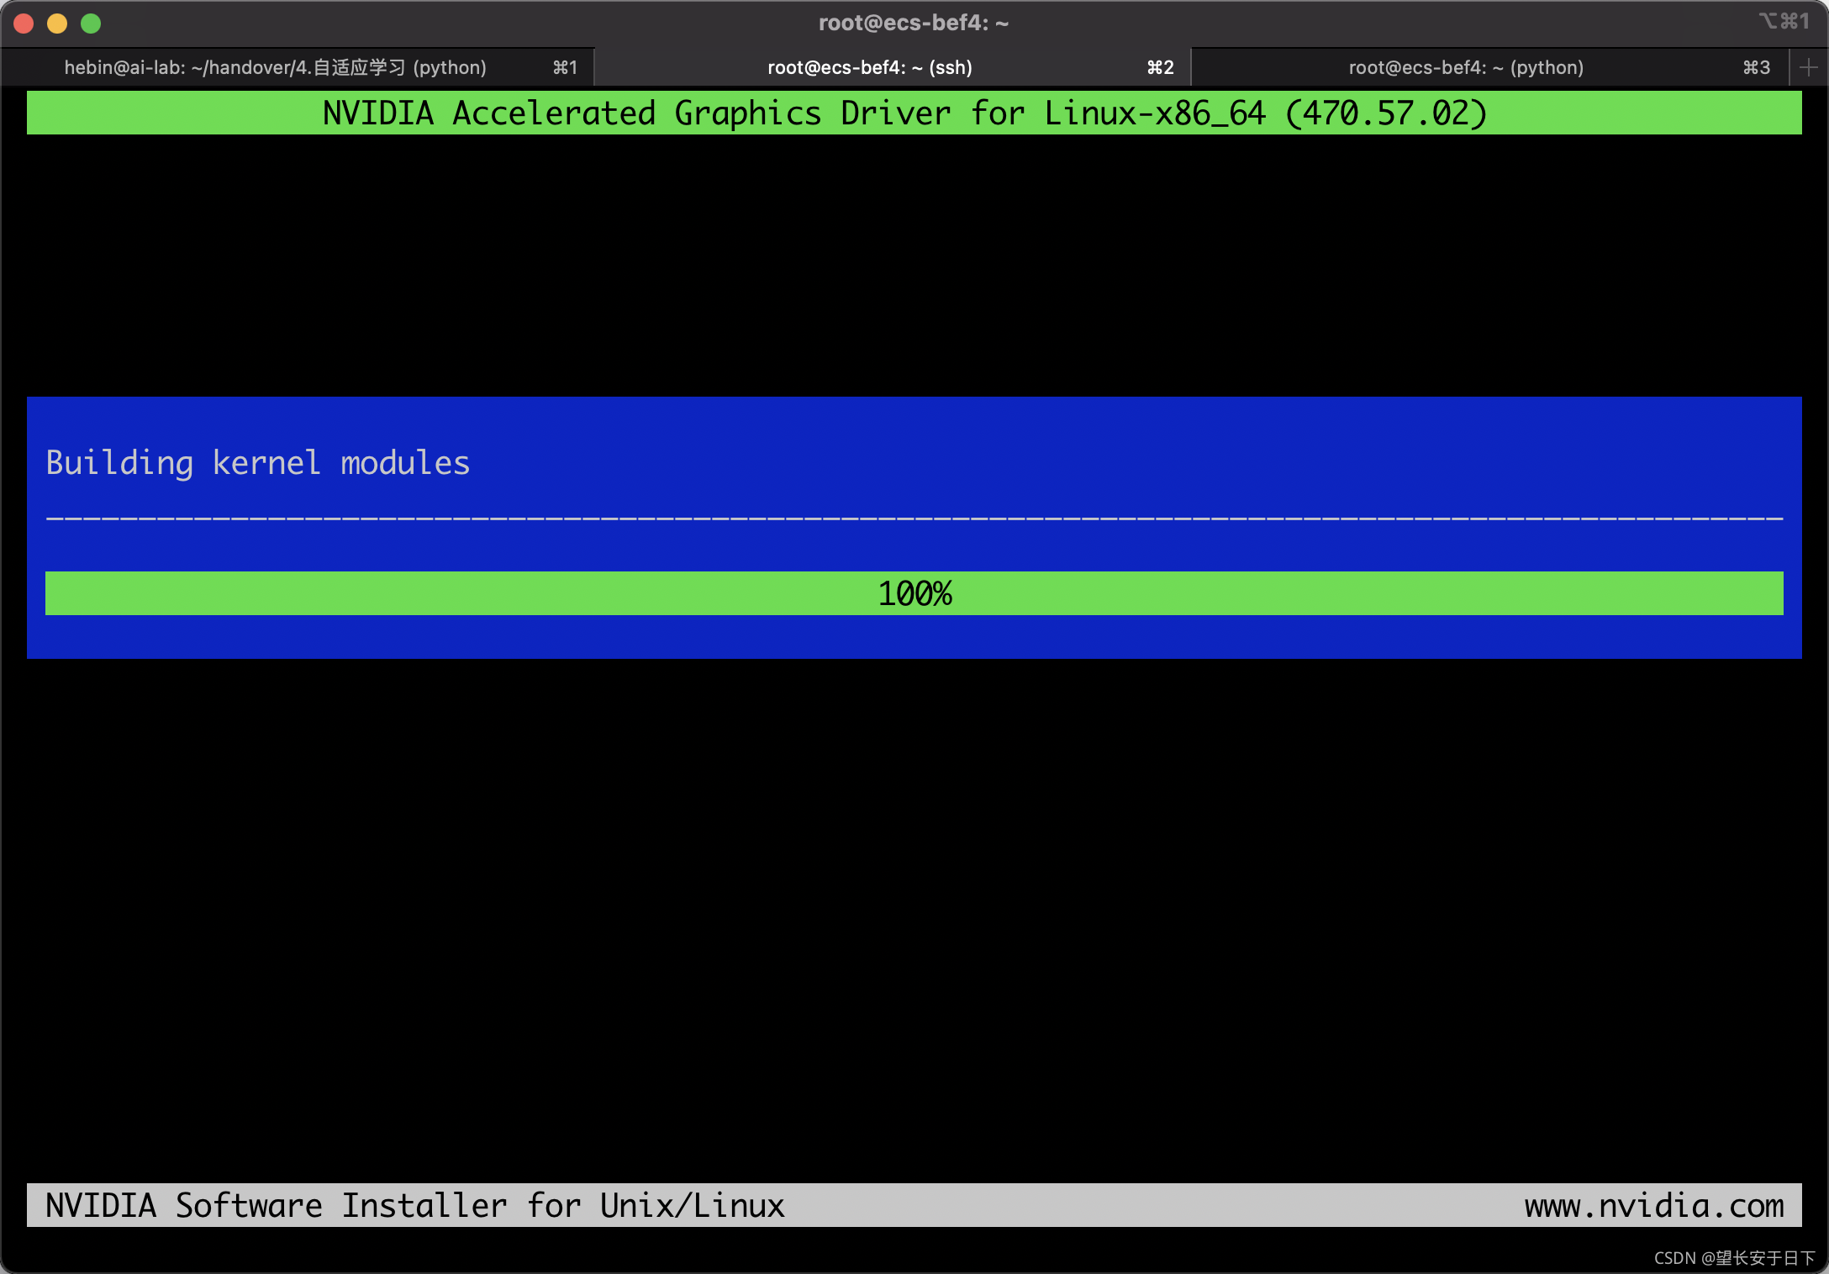Screen dimensions: 1829x1274
Task: Switch to the root@ecs-bef4 python tab
Action: point(1465,67)
